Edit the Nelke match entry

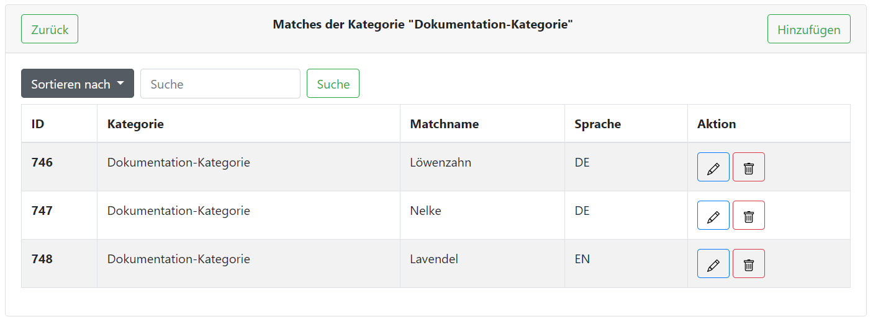pyautogui.click(x=713, y=215)
